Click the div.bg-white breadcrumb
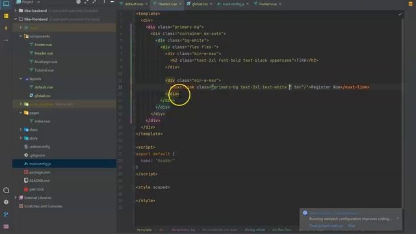This screenshot has width=416, height=234. tap(255, 229)
